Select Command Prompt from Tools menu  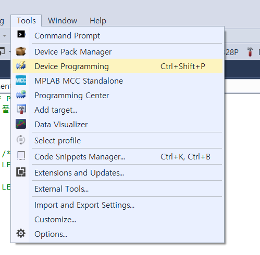117,36
